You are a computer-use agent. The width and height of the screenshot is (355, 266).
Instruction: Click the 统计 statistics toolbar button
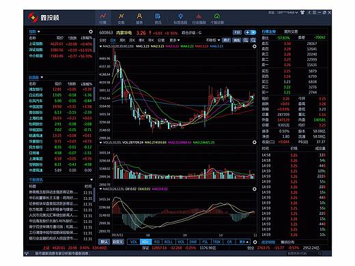click(226, 40)
